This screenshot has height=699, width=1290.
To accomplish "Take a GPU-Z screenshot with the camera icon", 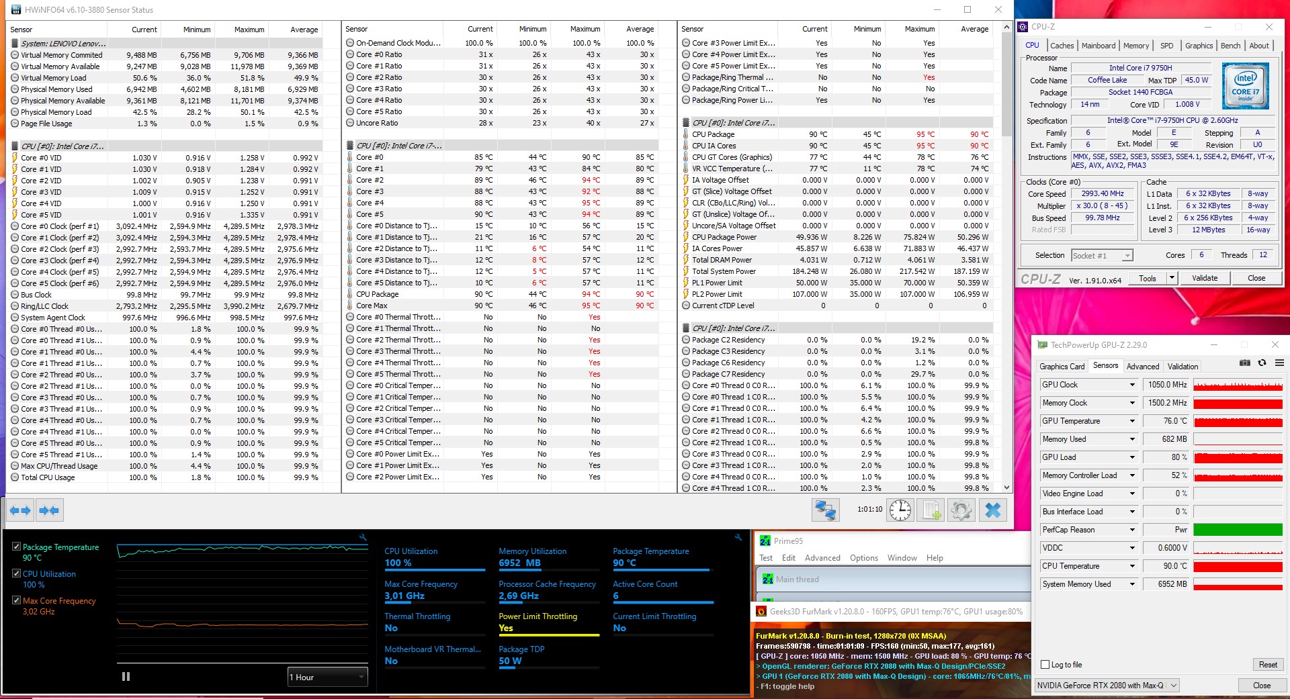I will (x=1245, y=363).
